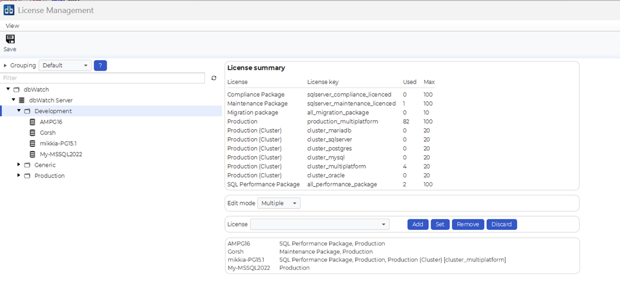
Task: Click Gorsh in the assigned licenses list
Action: click(x=236, y=252)
